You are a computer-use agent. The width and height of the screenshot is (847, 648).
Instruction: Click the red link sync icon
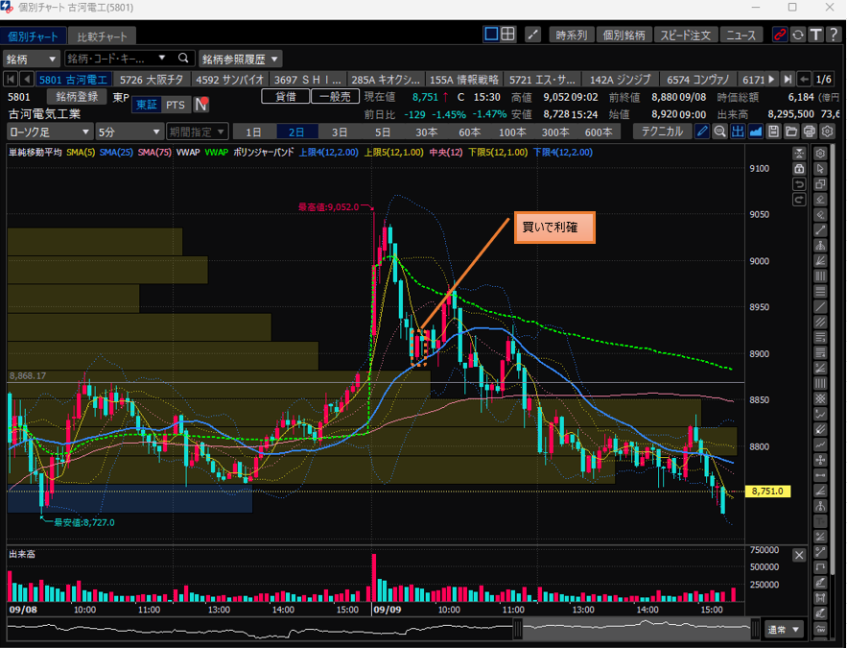point(780,35)
